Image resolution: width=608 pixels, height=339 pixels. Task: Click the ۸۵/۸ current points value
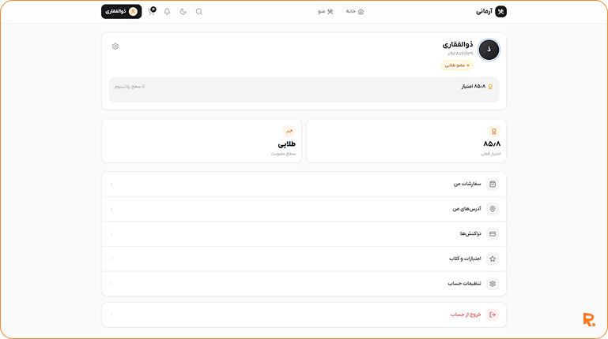coord(492,143)
